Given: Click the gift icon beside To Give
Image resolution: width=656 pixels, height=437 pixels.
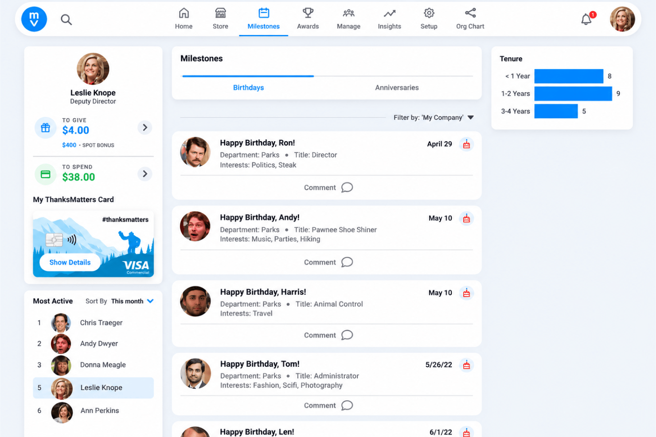Looking at the screenshot, I should (x=46, y=128).
